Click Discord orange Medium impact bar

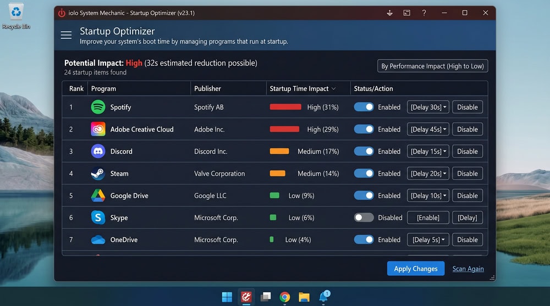pyautogui.click(x=279, y=151)
